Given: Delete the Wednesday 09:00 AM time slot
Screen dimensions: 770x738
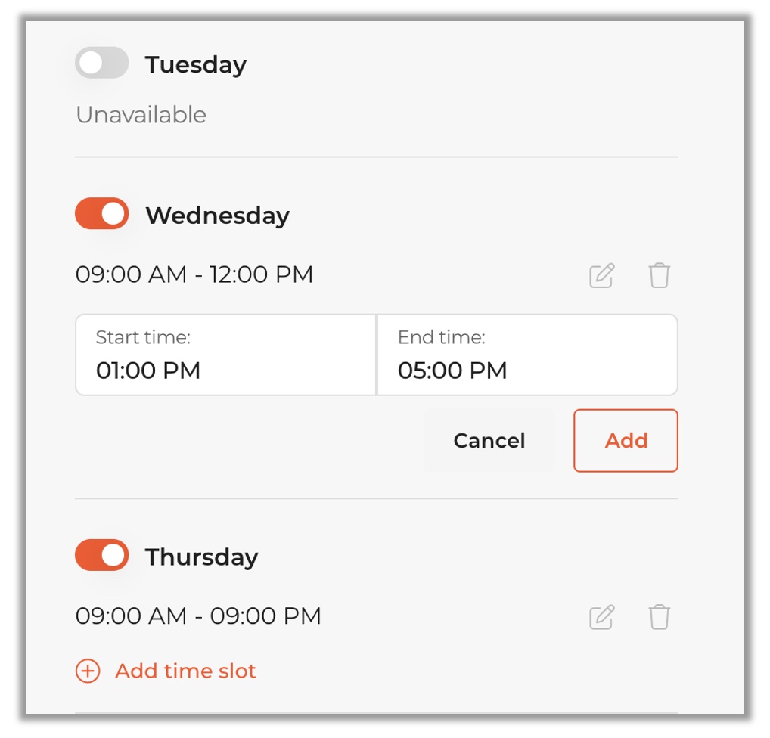Looking at the screenshot, I should click(659, 275).
